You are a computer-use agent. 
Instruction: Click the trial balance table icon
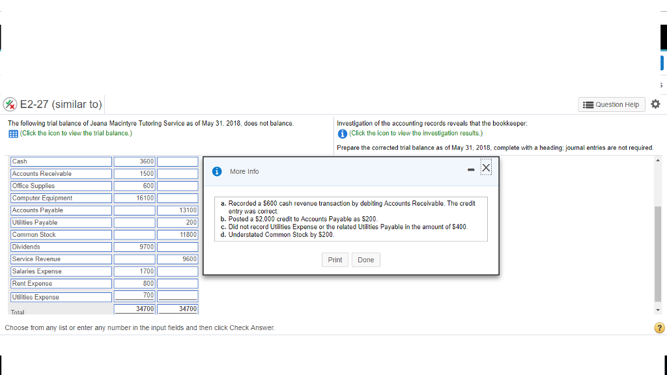(x=13, y=133)
